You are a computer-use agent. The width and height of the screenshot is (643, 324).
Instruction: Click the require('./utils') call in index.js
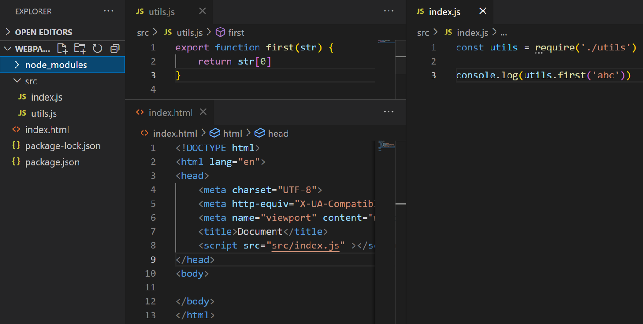586,47
